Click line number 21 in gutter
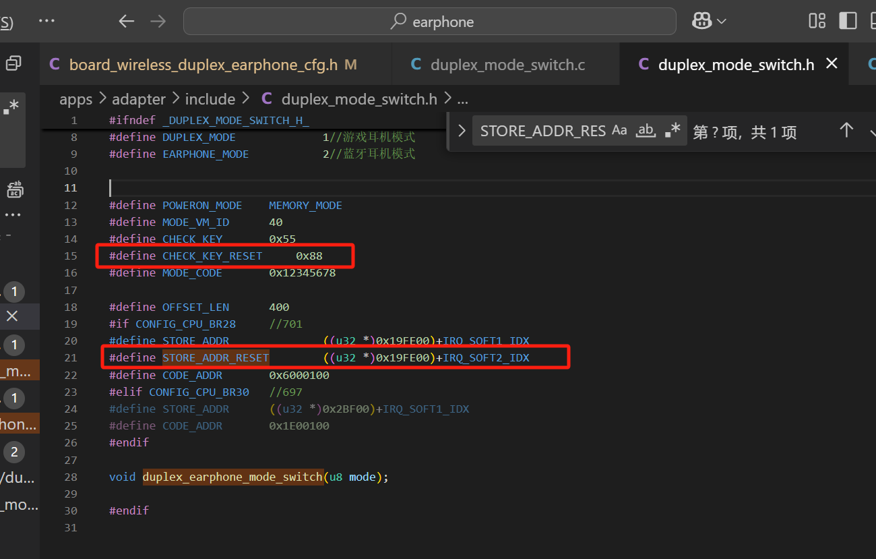 pos(71,357)
